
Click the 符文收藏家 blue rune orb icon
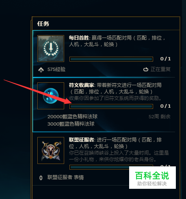pos(51,96)
